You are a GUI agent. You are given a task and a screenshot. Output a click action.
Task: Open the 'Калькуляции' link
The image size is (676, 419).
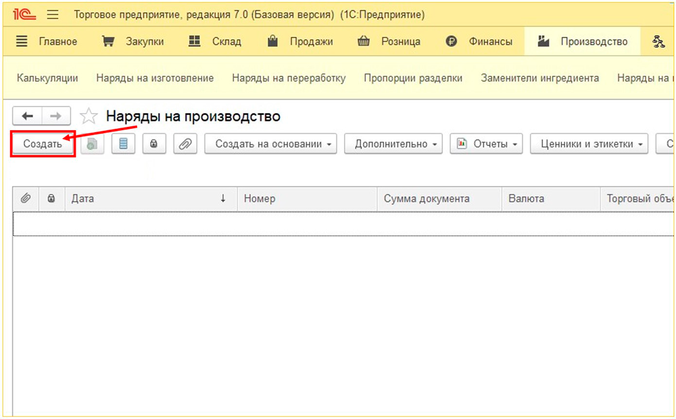coord(47,78)
